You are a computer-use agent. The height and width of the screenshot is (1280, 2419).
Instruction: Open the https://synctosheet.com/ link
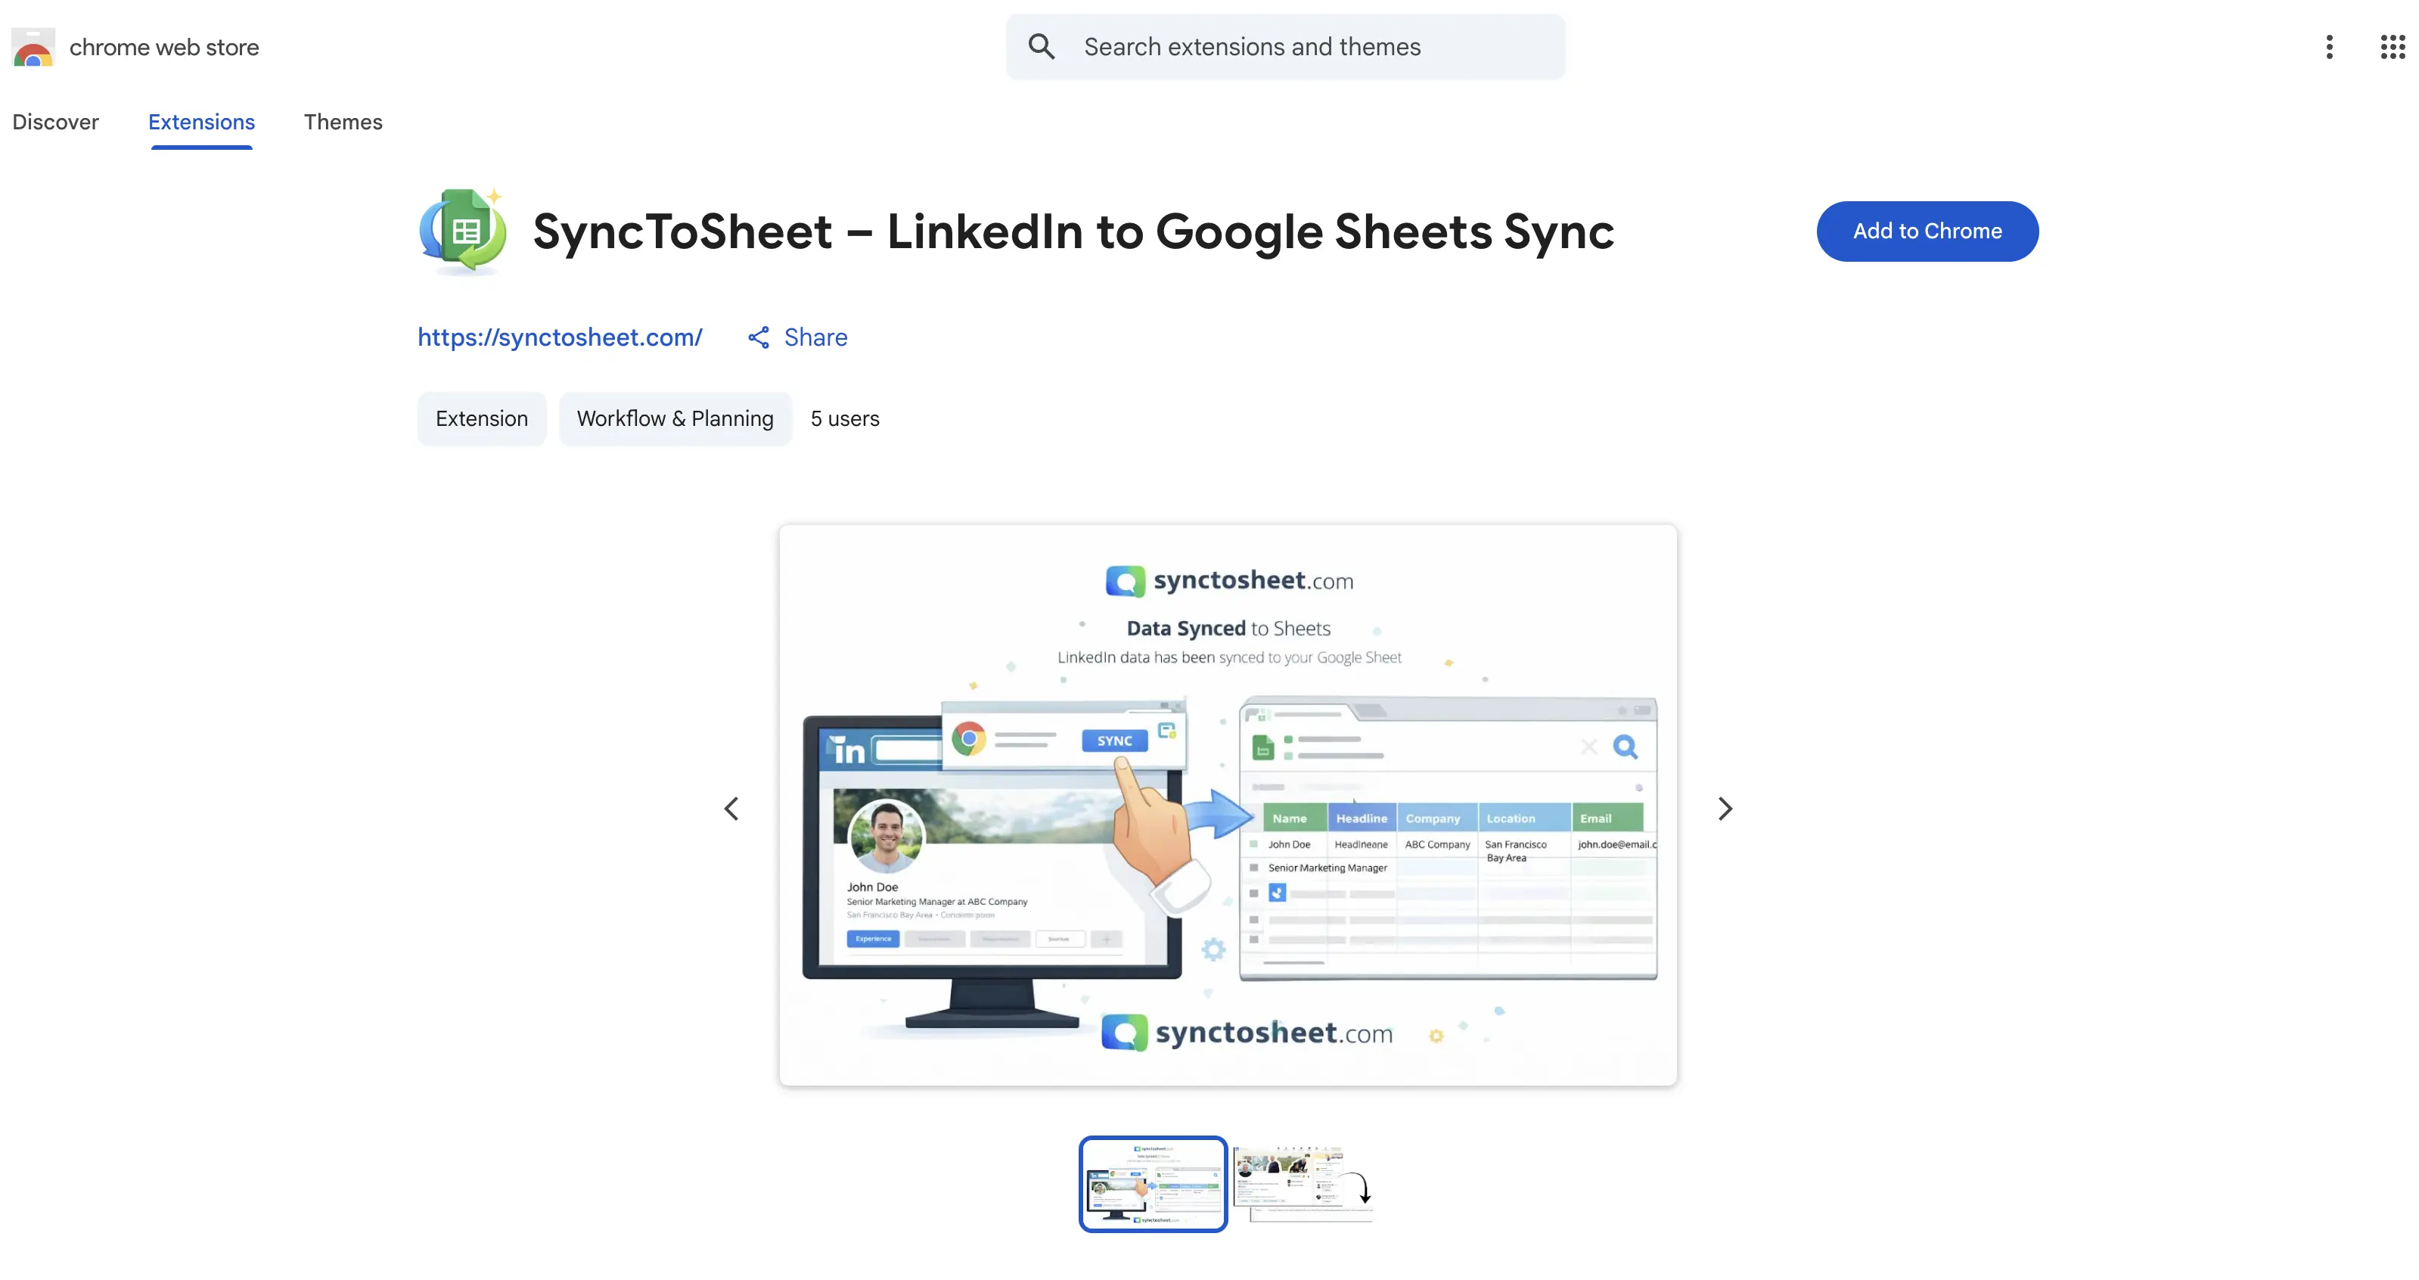pyautogui.click(x=560, y=336)
